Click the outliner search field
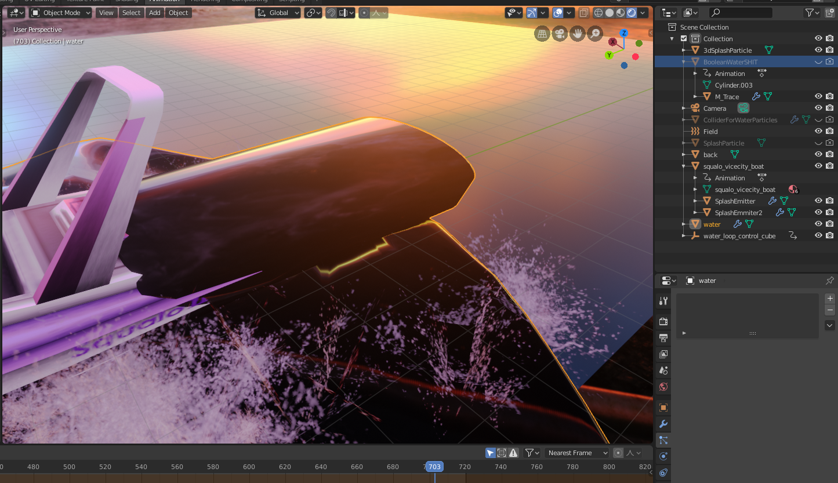The height and width of the screenshot is (483, 838). pyautogui.click(x=741, y=13)
